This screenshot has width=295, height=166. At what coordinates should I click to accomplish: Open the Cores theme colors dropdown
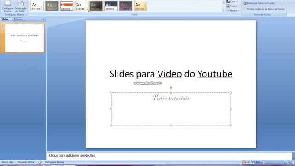coord(232,1)
